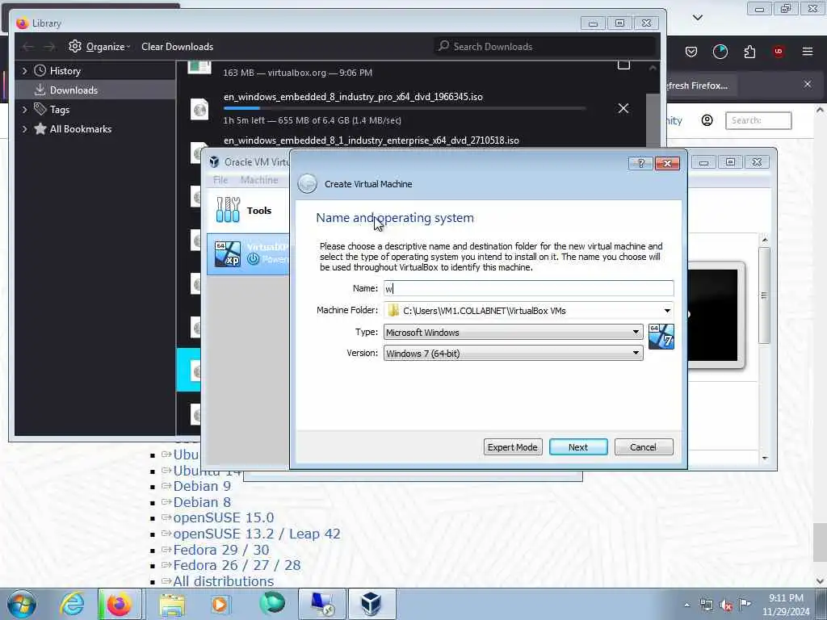Click the Action Center flag tray icon
The height and width of the screenshot is (620, 827).
click(745, 605)
